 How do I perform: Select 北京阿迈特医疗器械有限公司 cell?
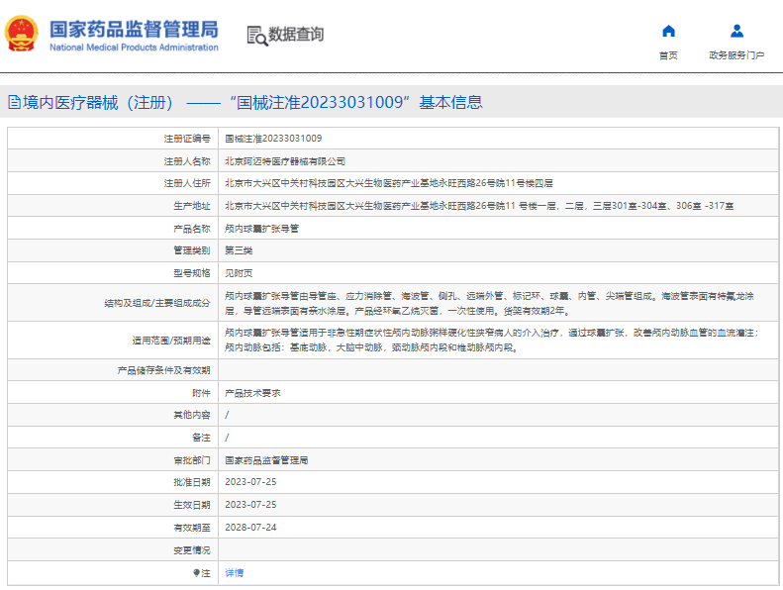click(x=285, y=161)
